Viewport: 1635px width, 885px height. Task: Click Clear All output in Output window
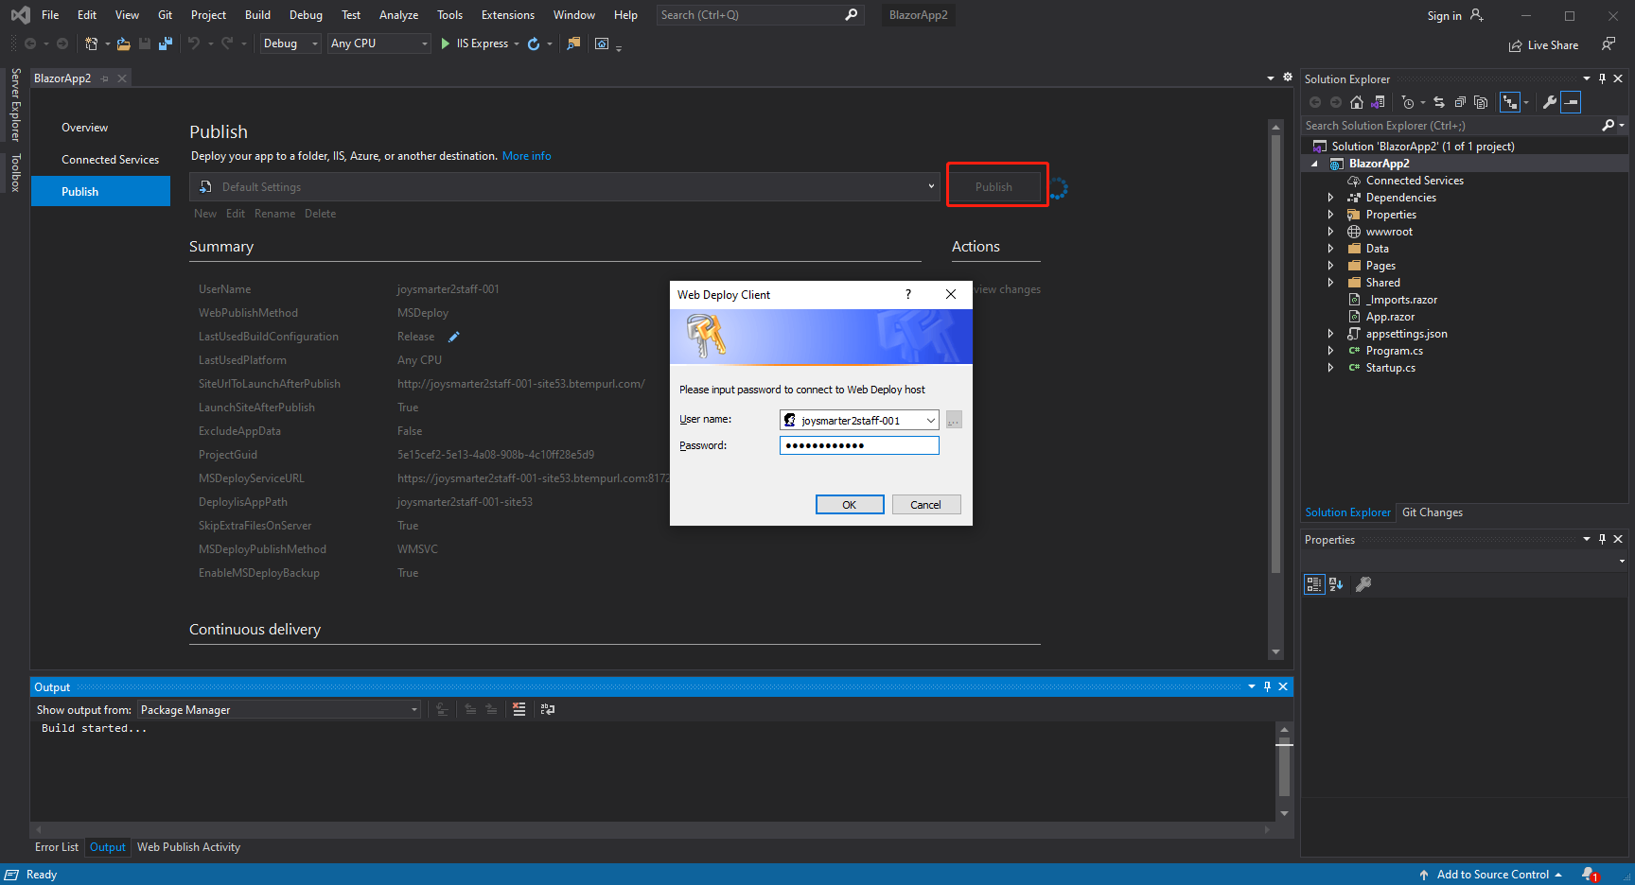click(x=519, y=709)
